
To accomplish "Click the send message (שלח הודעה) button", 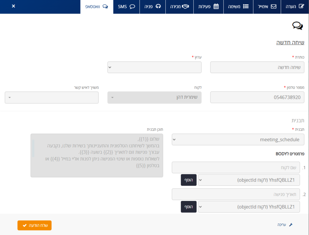I will pyautogui.click(x=34, y=225).
